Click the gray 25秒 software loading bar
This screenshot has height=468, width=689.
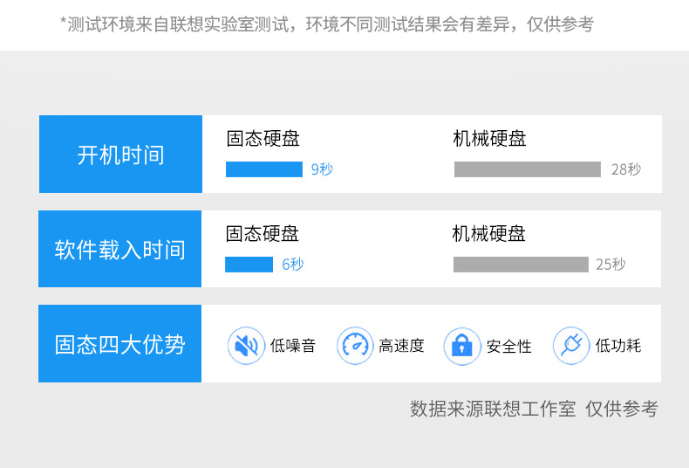click(521, 265)
